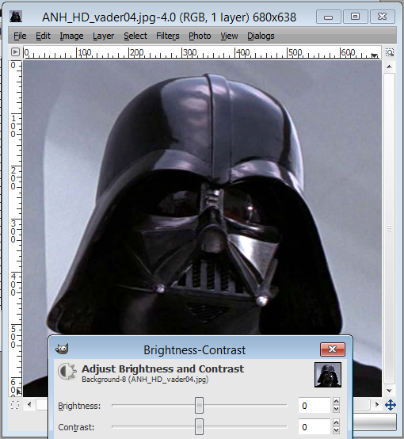Increase Contrast with up stepper arrow
This screenshot has width=404, height=439.
[x=336, y=423]
